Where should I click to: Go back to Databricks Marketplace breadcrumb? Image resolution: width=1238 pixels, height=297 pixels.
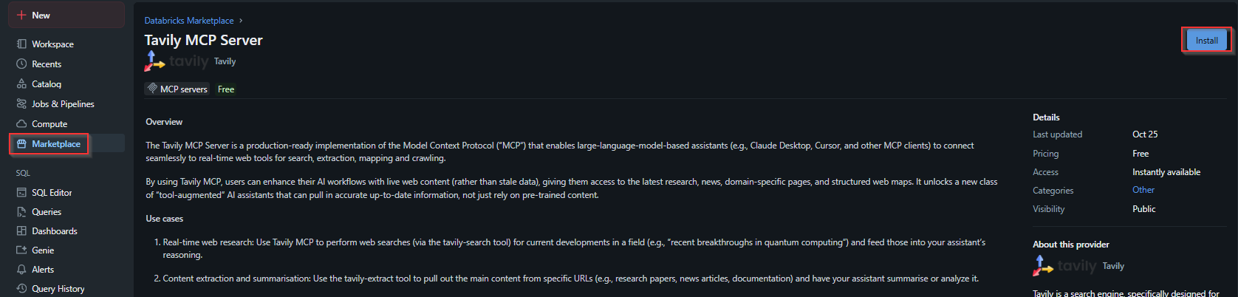click(189, 21)
